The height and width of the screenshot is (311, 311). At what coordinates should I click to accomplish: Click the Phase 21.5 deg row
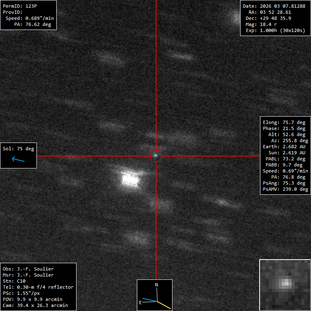tap(284, 128)
